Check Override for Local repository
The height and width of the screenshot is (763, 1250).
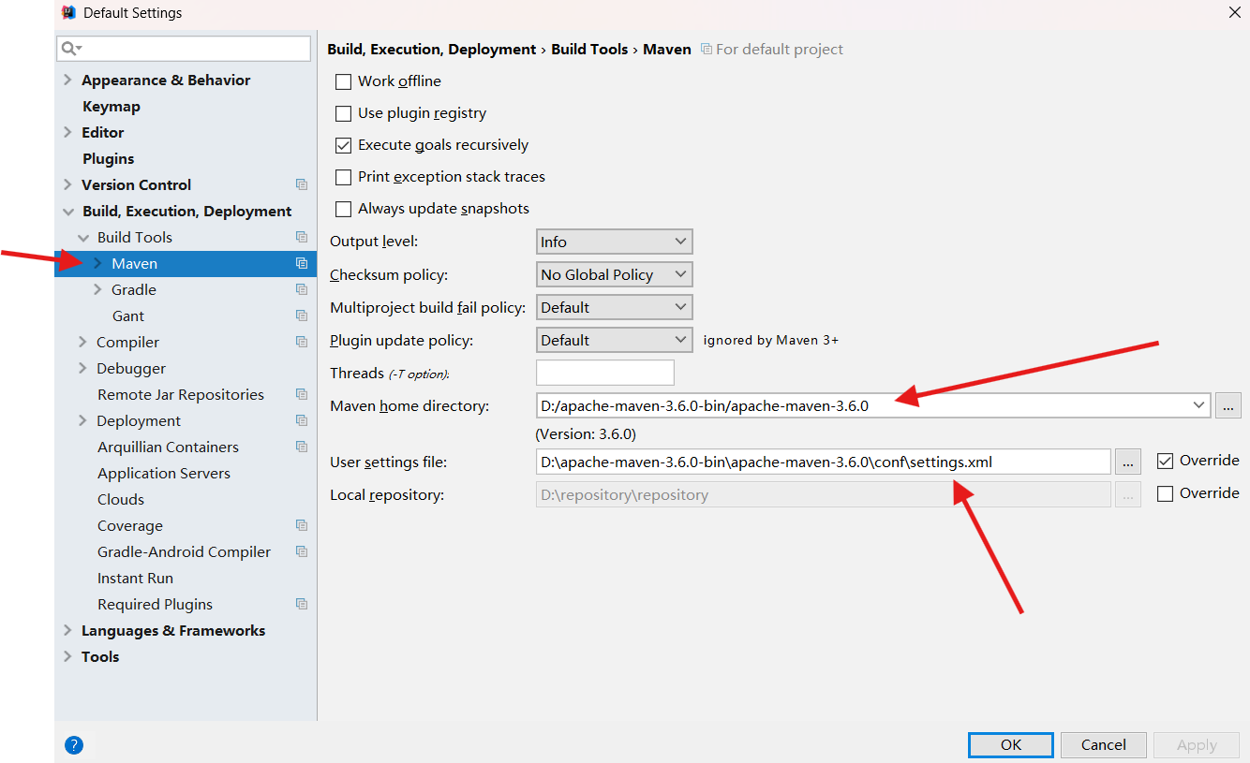[x=1166, y=493]
